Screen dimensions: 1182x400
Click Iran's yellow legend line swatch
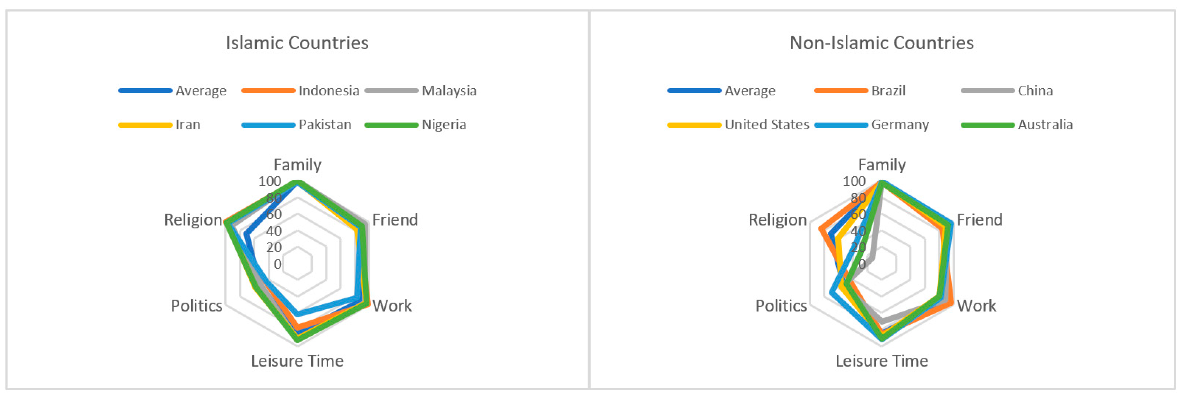[x=145, y=125]
